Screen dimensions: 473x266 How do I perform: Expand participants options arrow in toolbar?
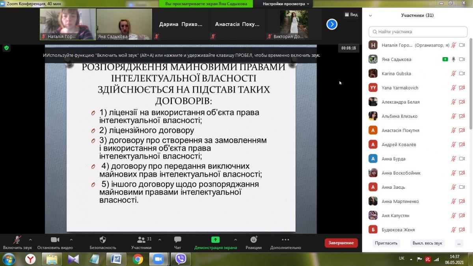(160, 240)
